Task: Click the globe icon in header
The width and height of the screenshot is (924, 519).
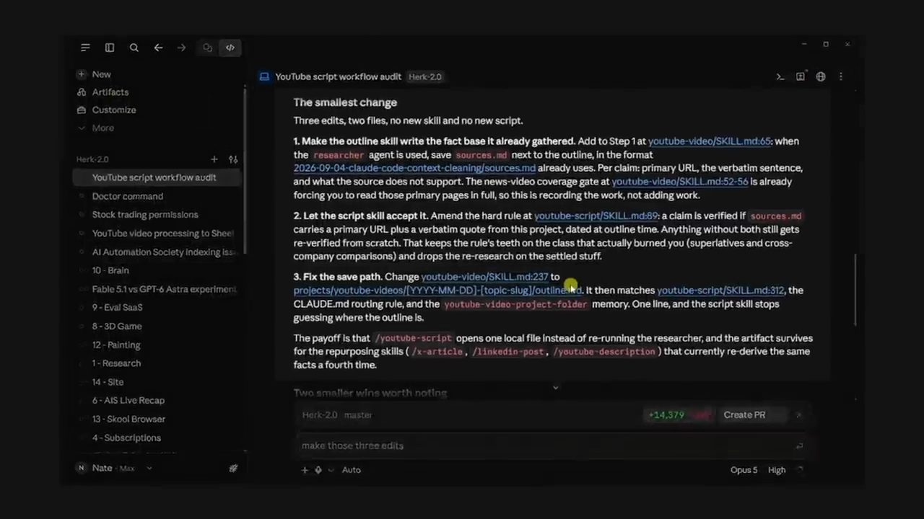Action: pos(821,76)
